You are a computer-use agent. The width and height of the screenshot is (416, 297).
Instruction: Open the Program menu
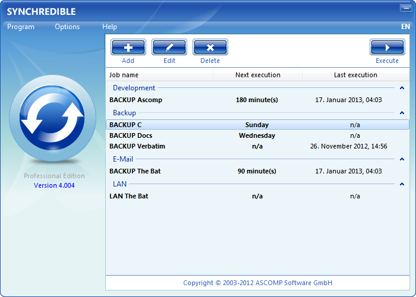pos(21,27)
